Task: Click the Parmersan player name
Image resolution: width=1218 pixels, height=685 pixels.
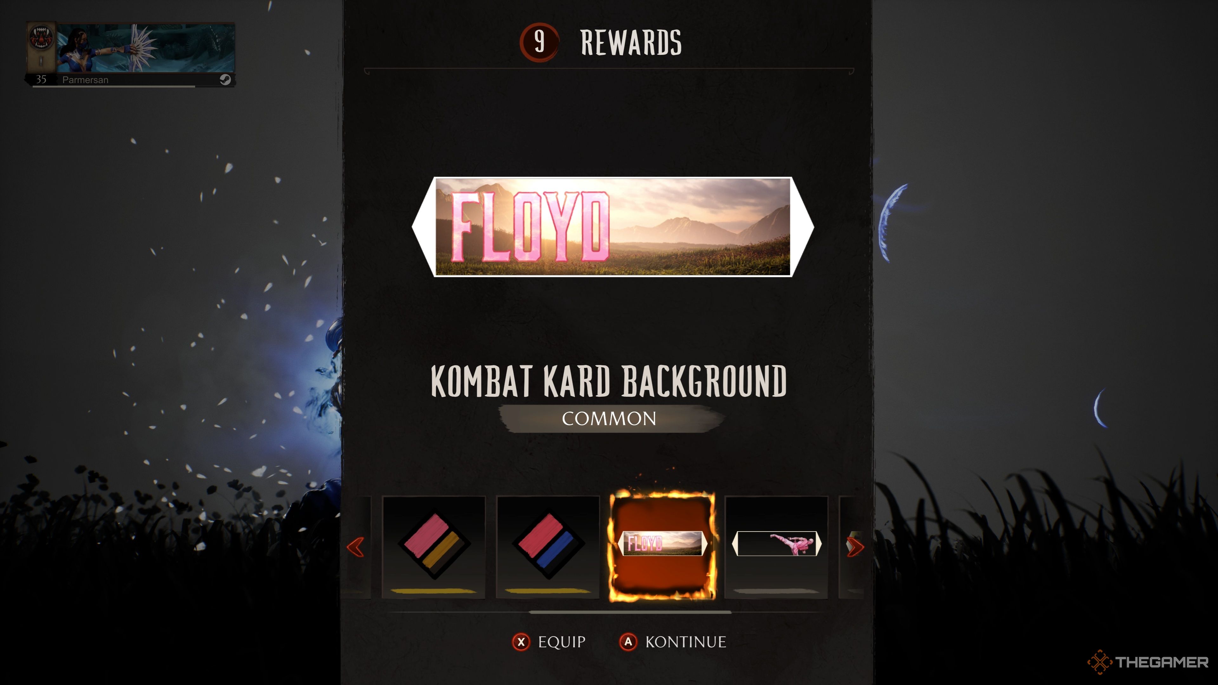Action: pos(85,80)
